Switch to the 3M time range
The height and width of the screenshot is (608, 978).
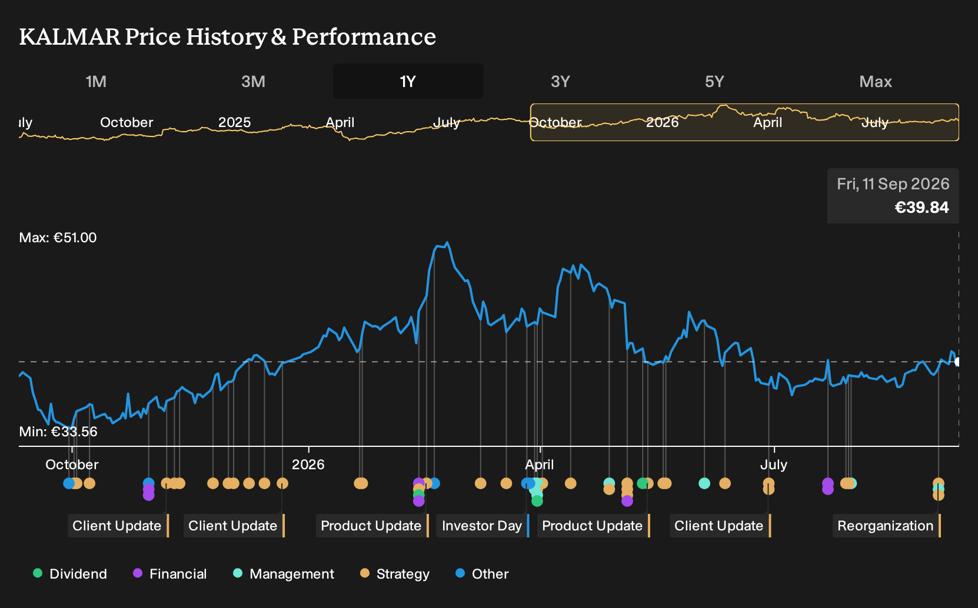tap(253, 81)
